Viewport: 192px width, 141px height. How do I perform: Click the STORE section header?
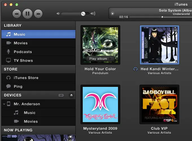point(11,69)
